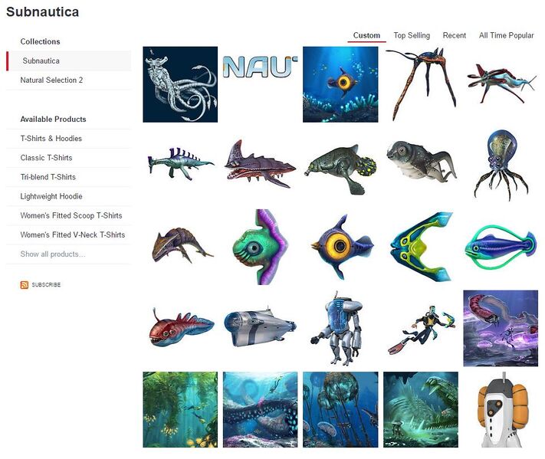Open the All Time Popular tab
The height and width of the screenshot is (459, 545).
coord(506,35)
